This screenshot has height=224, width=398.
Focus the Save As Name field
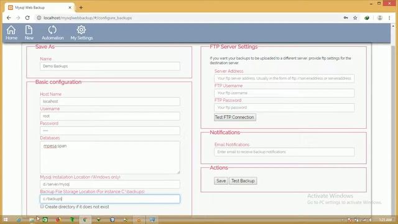[110, 66]
